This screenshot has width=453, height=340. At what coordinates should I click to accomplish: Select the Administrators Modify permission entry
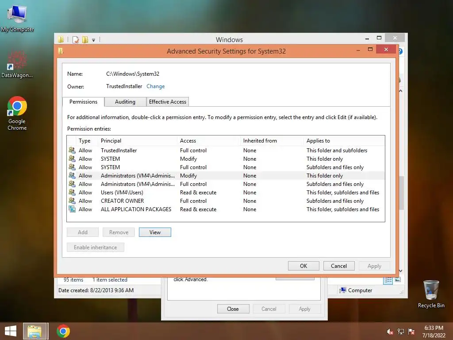pos(226,175)
